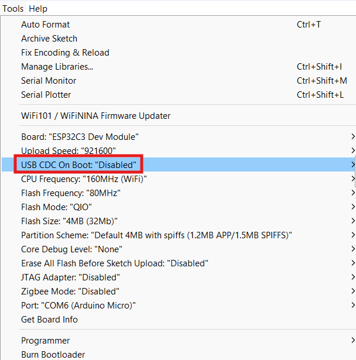
Task: Run Auto Format on the sketch
Action: (46, 25)
